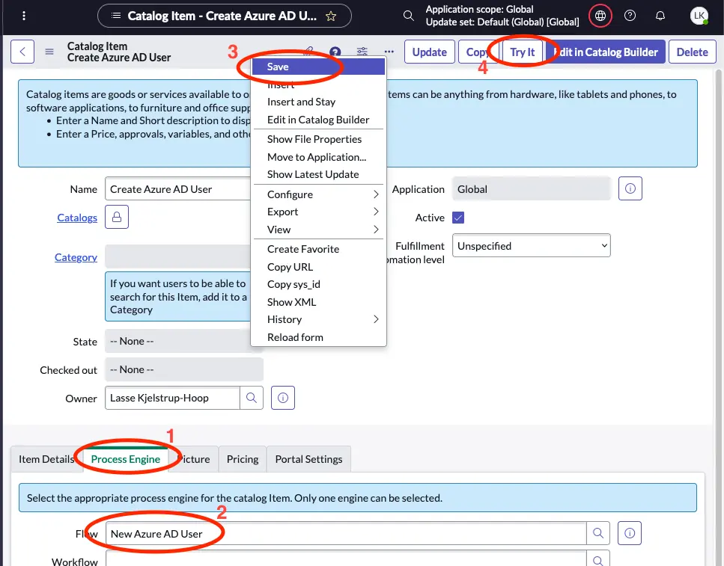Open the Personalize Form sliders icon
This screenshot has width=724, height=566.
(x=362, y=52)
